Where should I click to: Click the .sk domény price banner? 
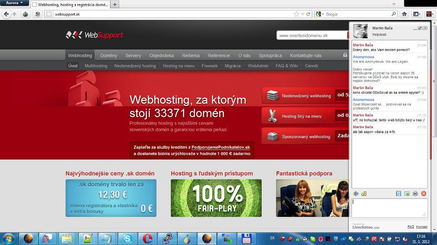tap(111, 198)
